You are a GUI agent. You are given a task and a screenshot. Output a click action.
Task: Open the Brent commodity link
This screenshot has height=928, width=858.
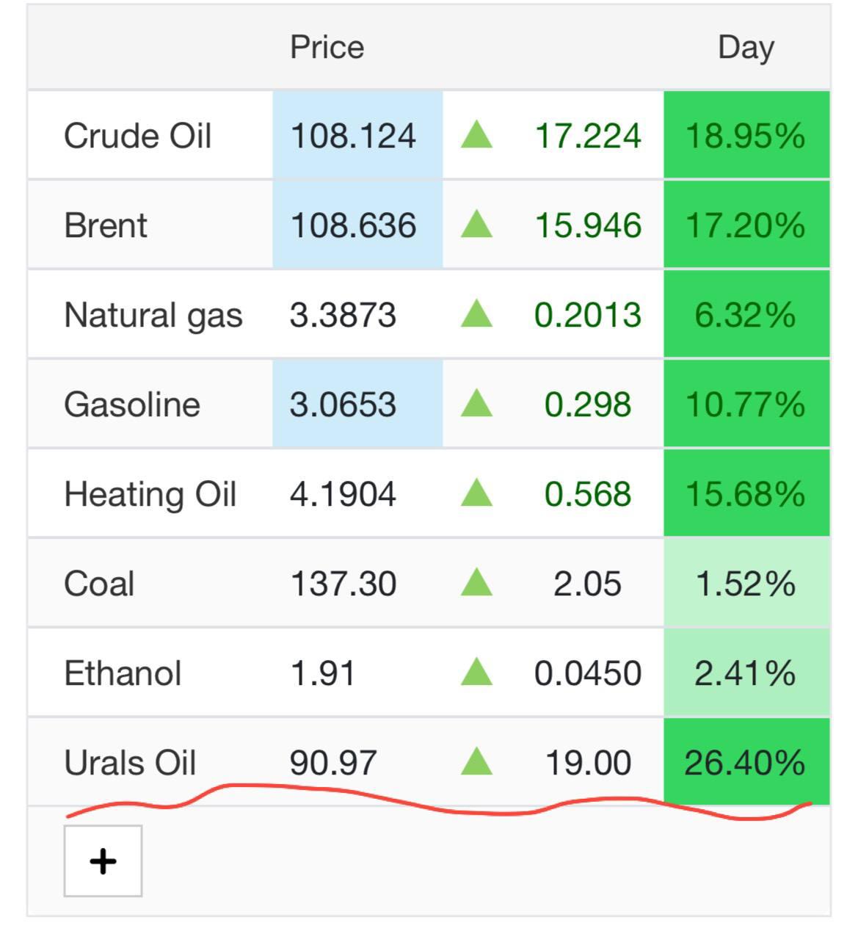coord(106,225)
